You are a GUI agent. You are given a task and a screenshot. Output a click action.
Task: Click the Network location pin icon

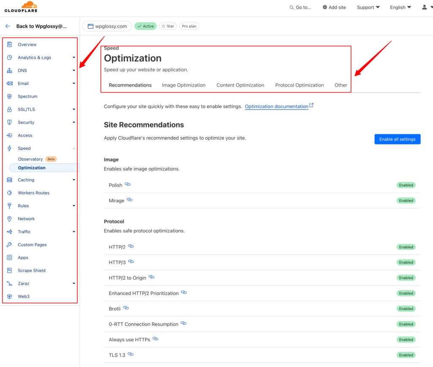9,219
